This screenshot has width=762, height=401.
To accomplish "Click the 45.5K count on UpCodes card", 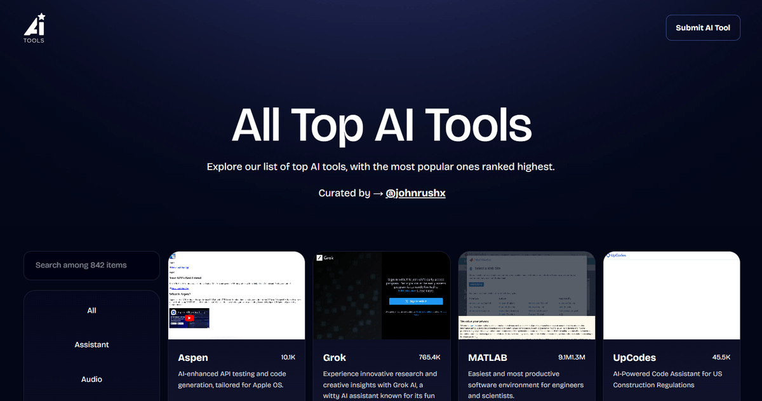I will 721,357.
